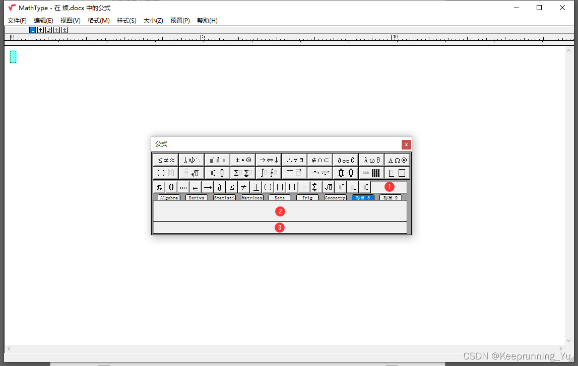Open the boxes templates palette
The width and height of the screenshot is (578, 366).
(397, 173)
